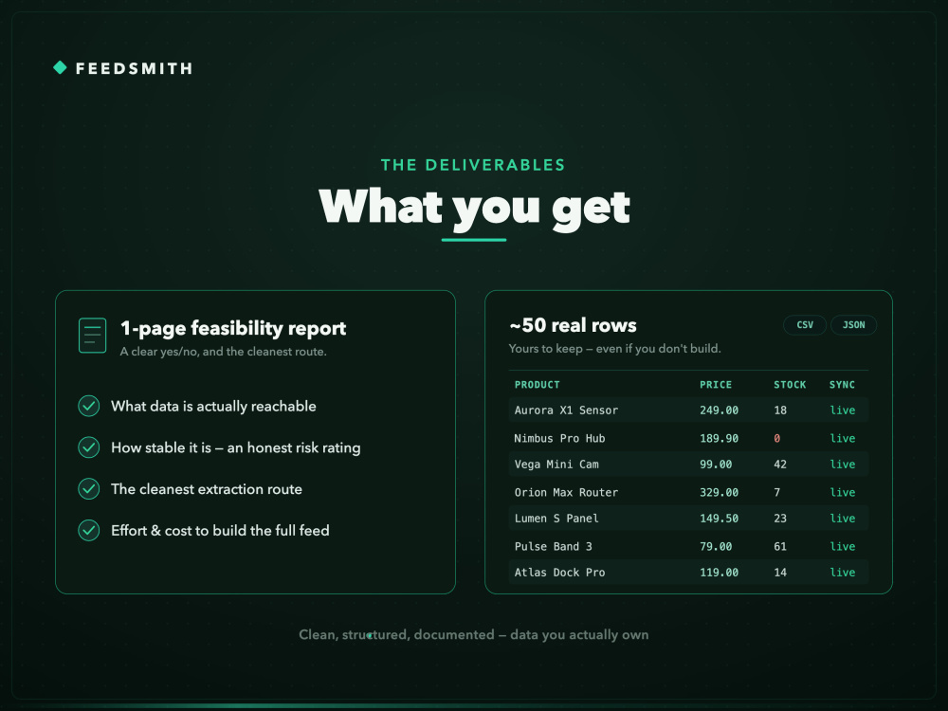Click 'live' status in Vega Mini Cam row
This screenshot has width=948, height=711.
(842, 465)
